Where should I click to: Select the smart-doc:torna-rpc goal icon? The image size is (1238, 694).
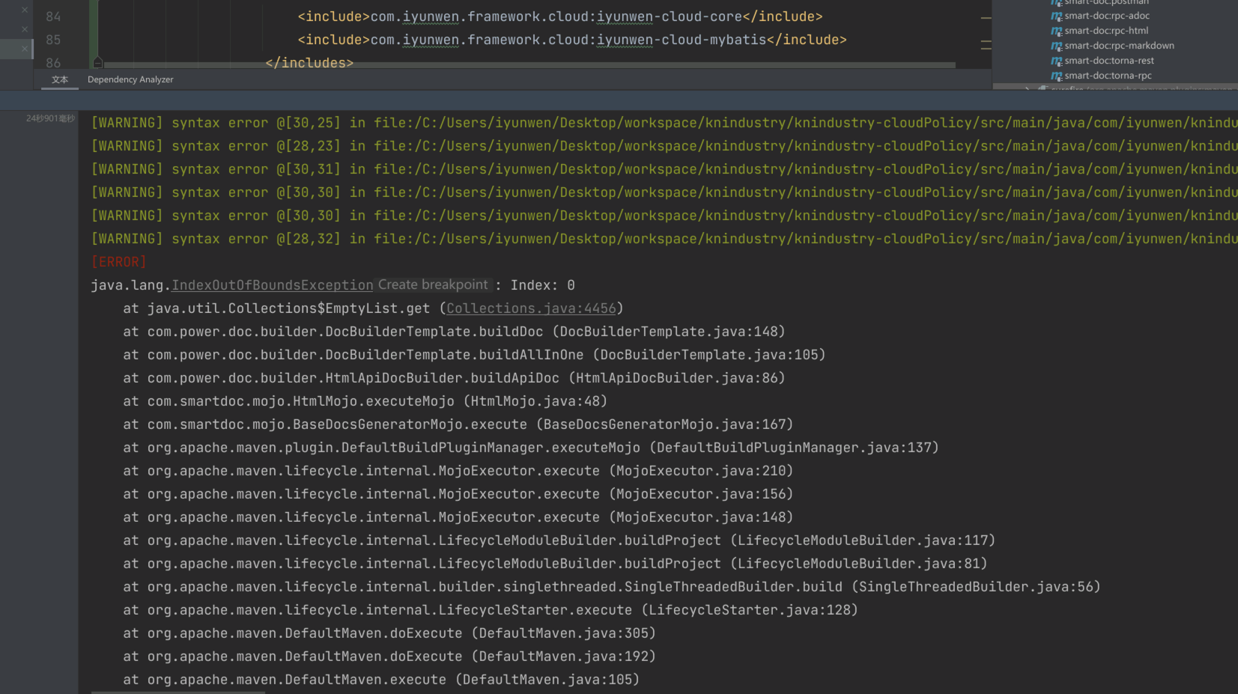[1058, 76]
